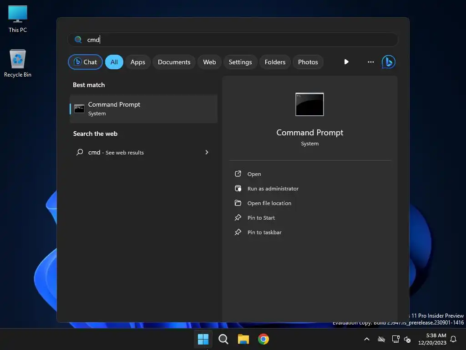This screenshot has height=350, width=466.
Task: Click Open file location
Action: [x=269, y=203]
